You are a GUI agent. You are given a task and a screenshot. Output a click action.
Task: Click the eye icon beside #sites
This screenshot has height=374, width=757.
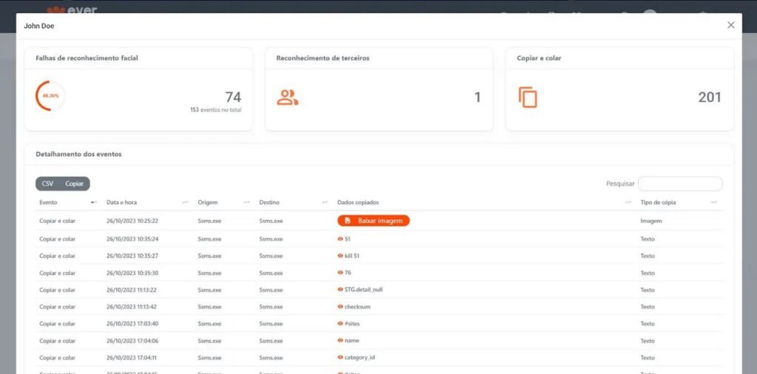coord(340,324)
